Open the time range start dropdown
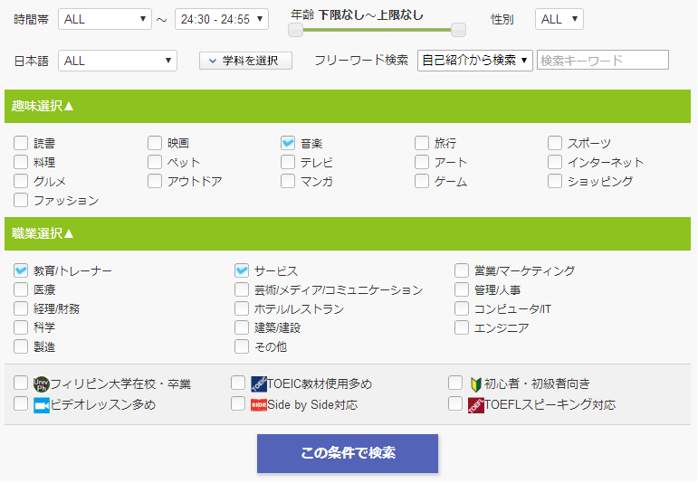Image resolution: width=698 pixels, height=483 pixels. (105, 19)
